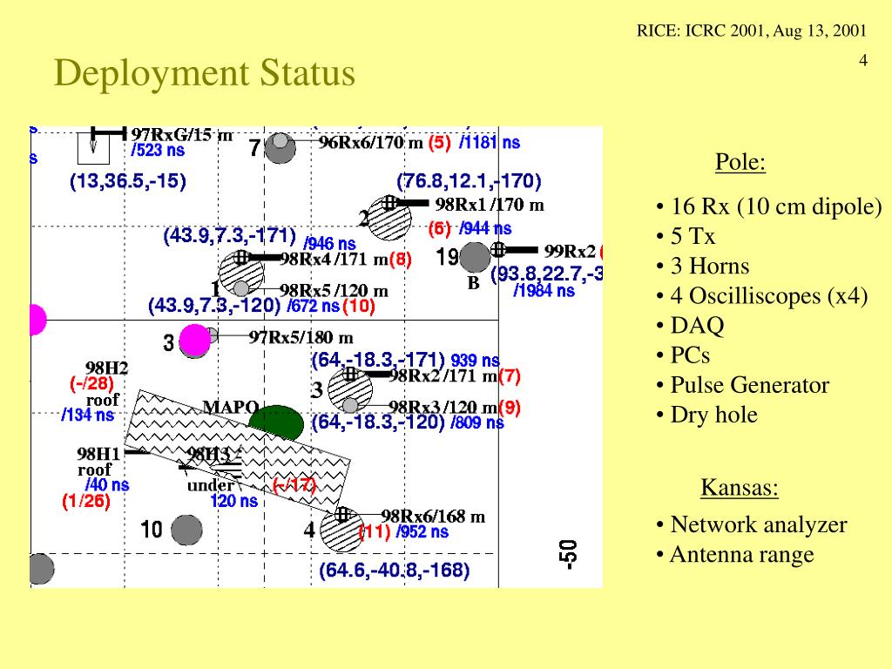Click the '98Rx4/171 m' label
The width and height of the screenshot is (892, 669).
point(334,260)
